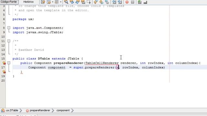Click 'package ux;' on line 6
The height and width of the screenshot is (116, 207).
tap(23, 19)
